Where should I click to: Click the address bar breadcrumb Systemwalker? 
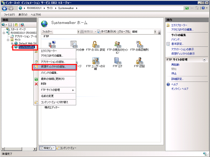tap(66, 8)
